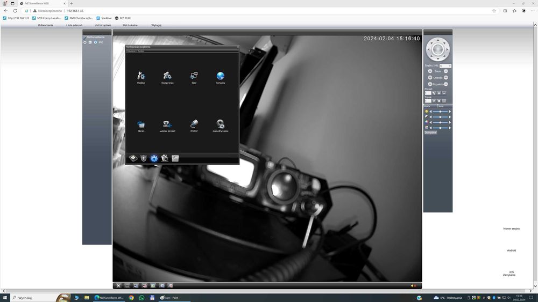538x302 pixels.
Task: Click Wyloguj to log out
Action: pos(156,25)
